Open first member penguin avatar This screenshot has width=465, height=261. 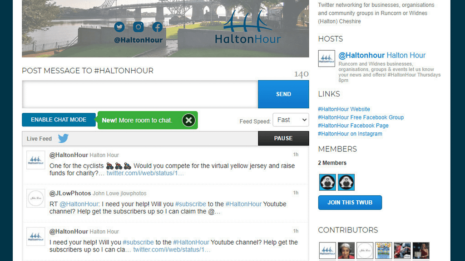(327, 182)
